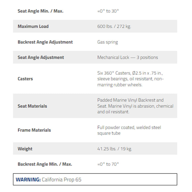Select the Backrest Angle Adjustment label
Viewport: 192px width, 192px height.
[45, 42]
